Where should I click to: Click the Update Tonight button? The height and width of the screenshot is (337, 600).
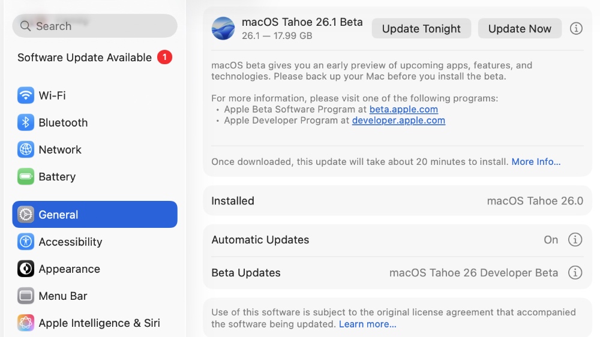[421, 28]
